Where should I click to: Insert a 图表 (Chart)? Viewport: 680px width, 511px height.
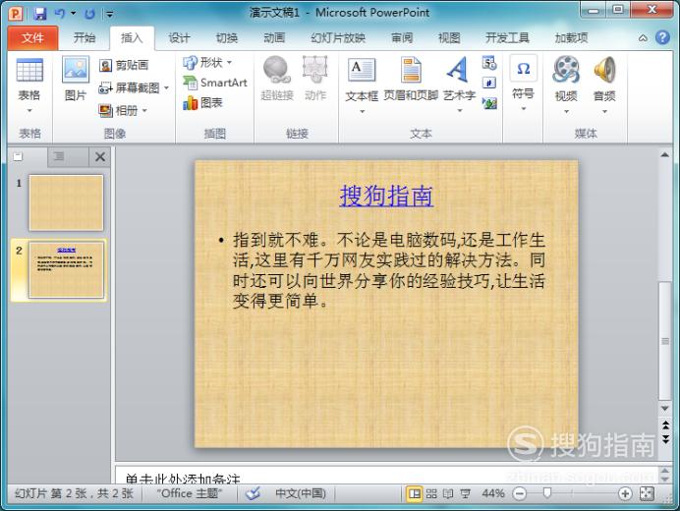[x=202, y=103]
